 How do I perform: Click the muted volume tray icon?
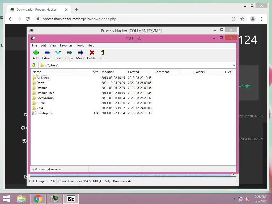click(247, 199)
